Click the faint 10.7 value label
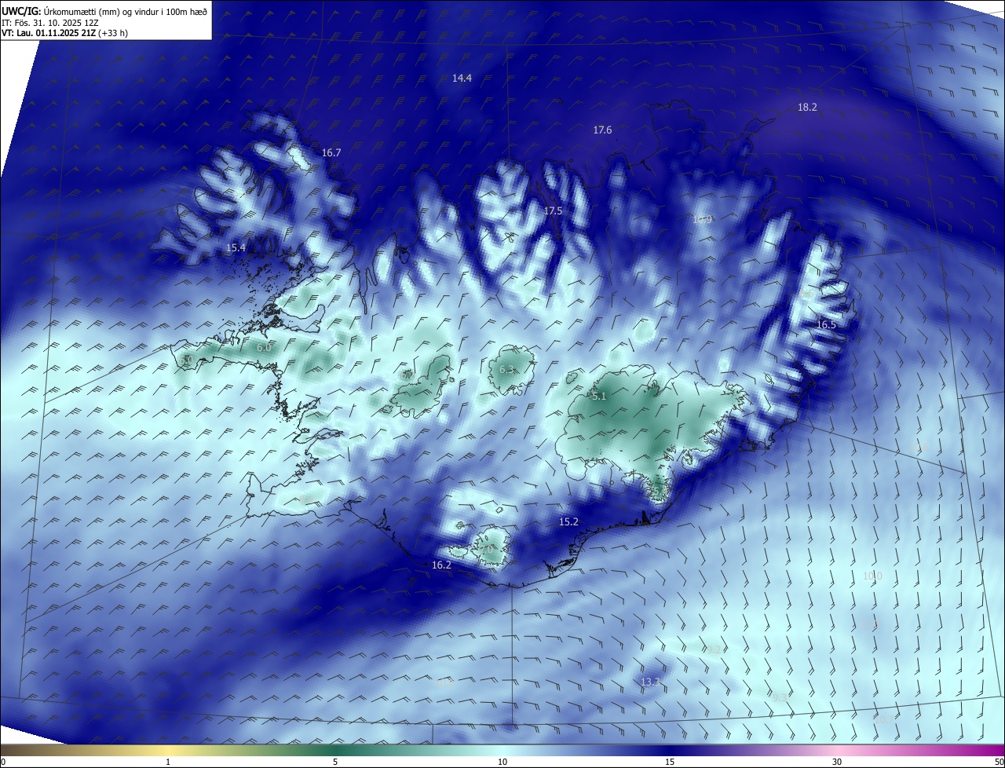 coord(883,719)
